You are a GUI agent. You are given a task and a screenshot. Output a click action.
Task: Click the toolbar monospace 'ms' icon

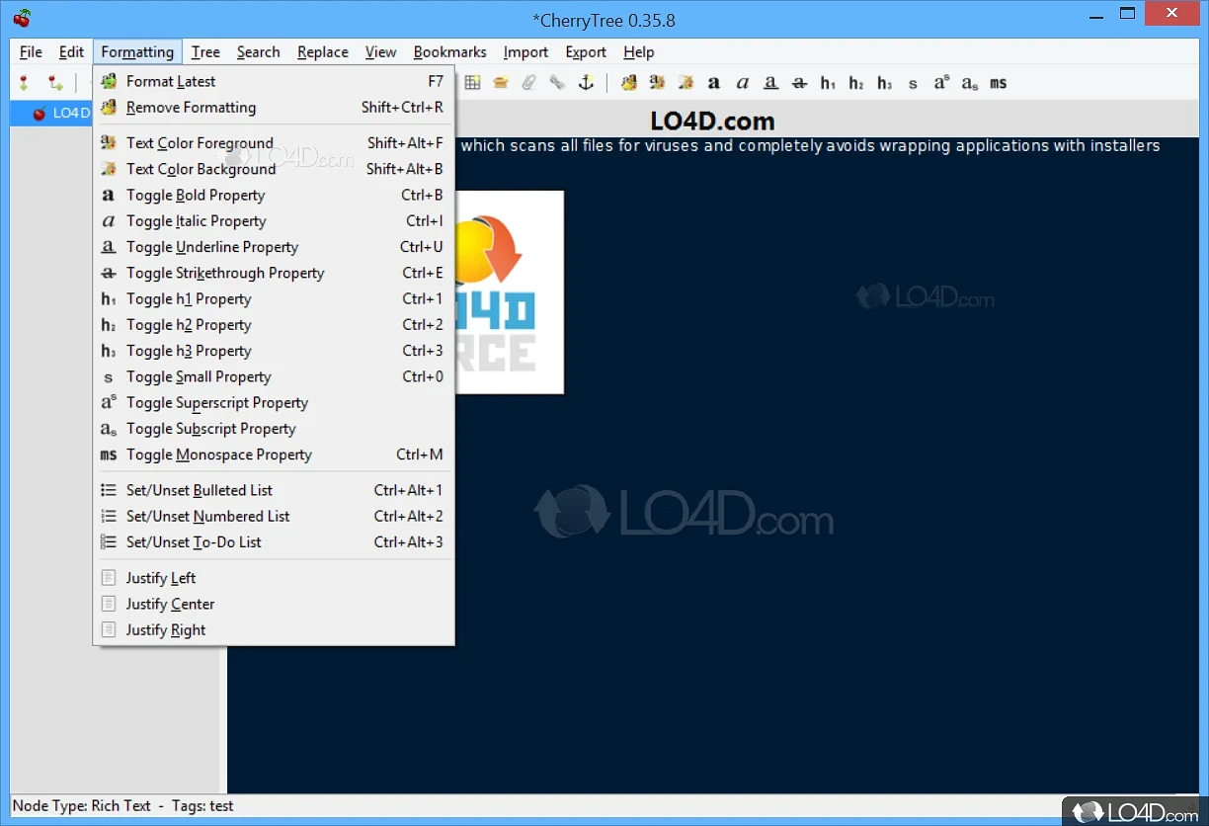click(x=998, y=83)
